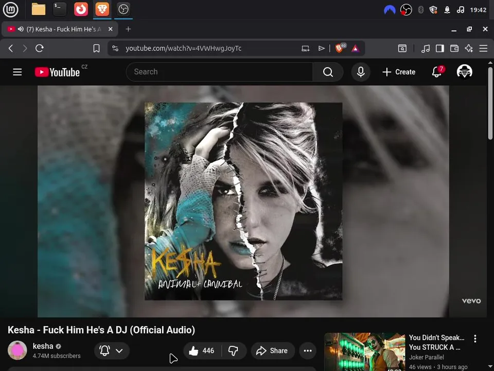Open the tab search toolbar icon
Screen dimensions: 494x371
point(402,48)
